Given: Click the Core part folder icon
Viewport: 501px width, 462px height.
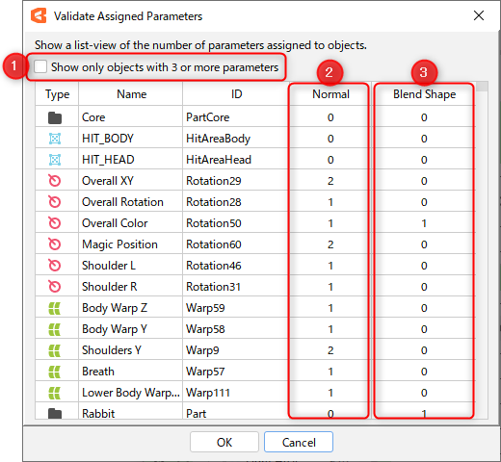Looking at the screenshot, I should (55, 117).
